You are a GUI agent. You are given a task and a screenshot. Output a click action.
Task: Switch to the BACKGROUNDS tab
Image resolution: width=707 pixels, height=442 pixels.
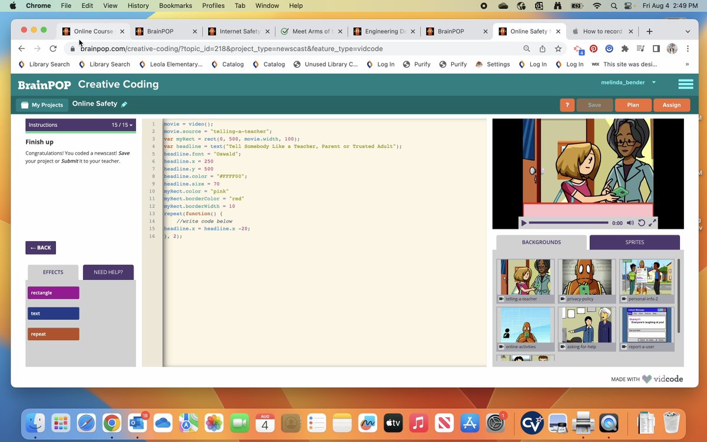click(x=541, y=242)
